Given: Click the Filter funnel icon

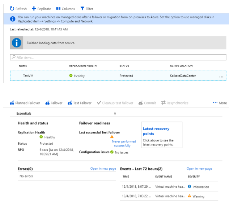Looking at the screenshot, I should pos(82,9).
